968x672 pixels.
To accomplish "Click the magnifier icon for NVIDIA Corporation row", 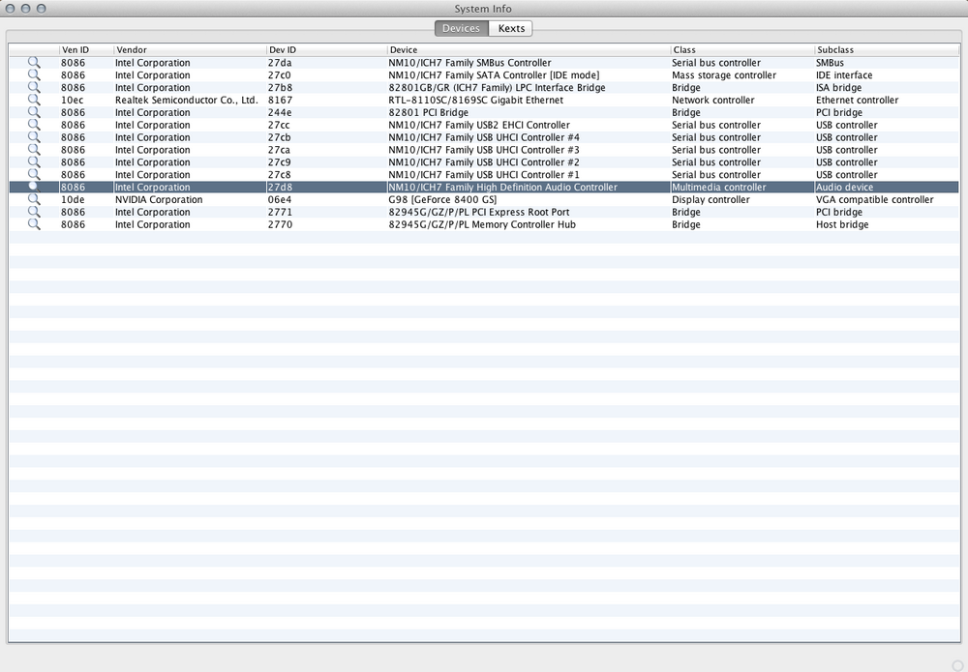I will click(34, 200).
